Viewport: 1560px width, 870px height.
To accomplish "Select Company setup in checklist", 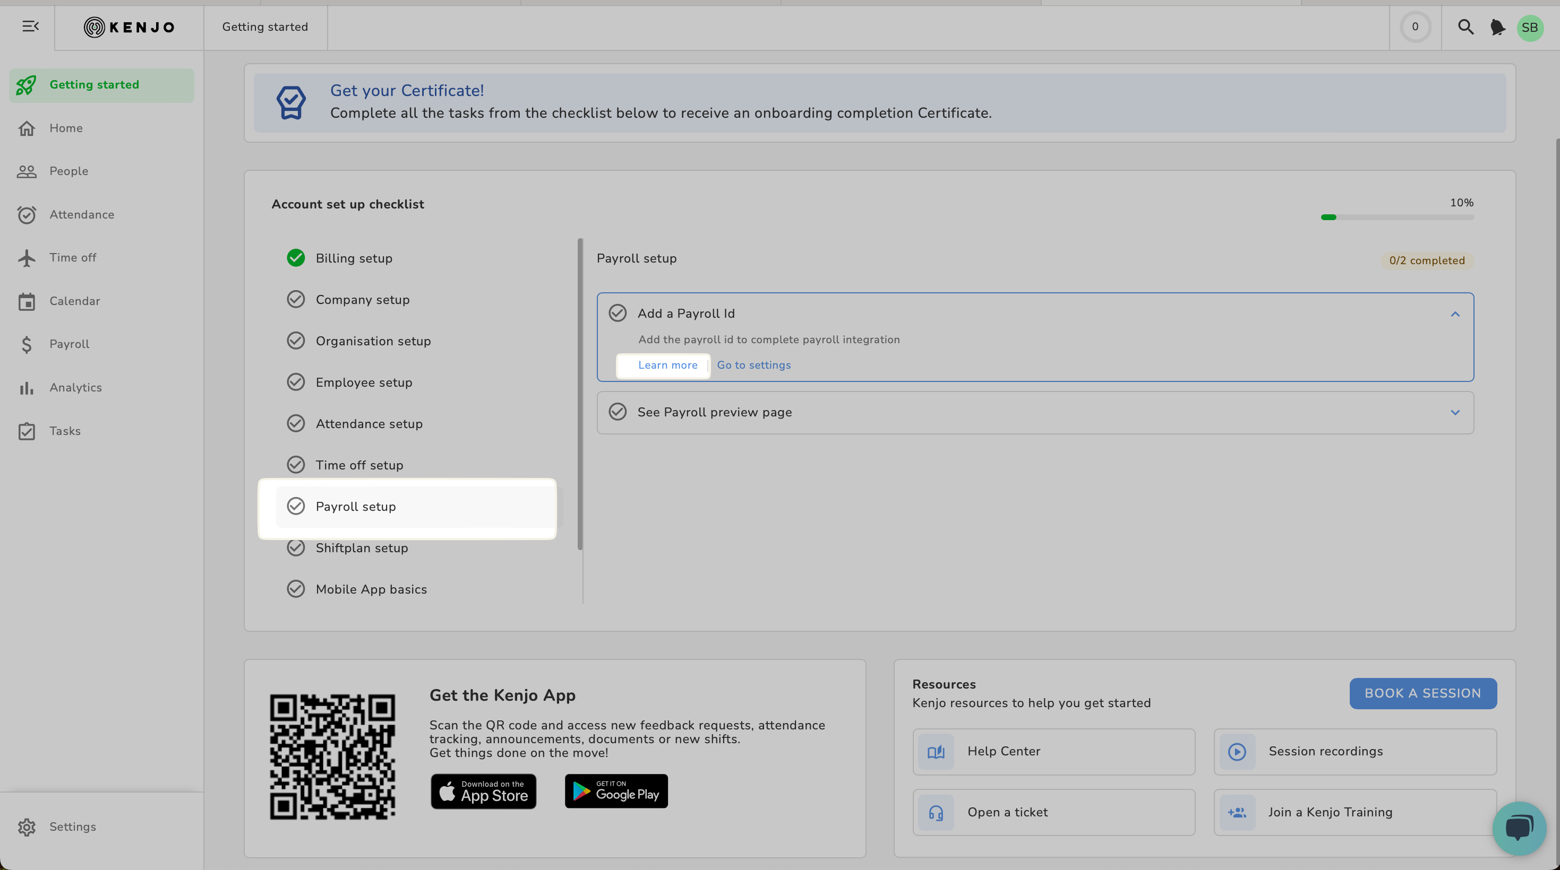I will pyautogui.click(x=362, y=300).
